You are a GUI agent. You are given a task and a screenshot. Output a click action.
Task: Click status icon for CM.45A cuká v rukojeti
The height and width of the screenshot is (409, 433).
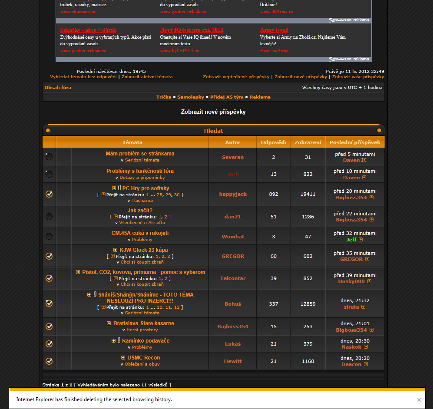click(49, 236)
